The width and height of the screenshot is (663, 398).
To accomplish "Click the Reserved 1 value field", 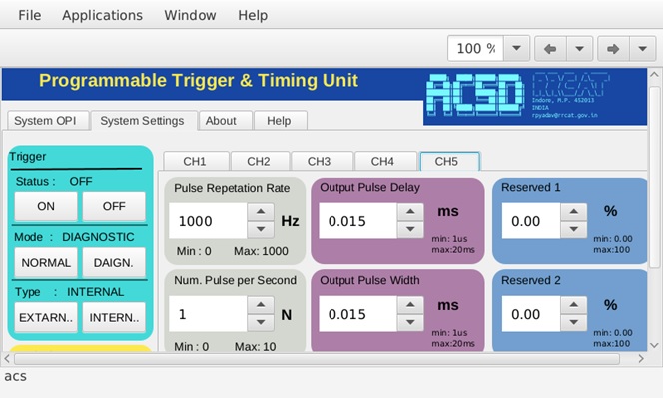I will [x=531, y=221].
